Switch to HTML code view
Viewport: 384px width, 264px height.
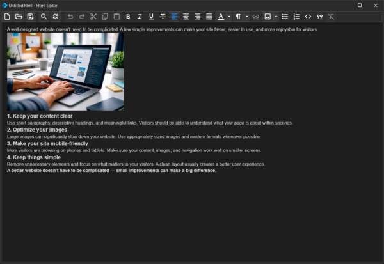[x=308, y=17]
